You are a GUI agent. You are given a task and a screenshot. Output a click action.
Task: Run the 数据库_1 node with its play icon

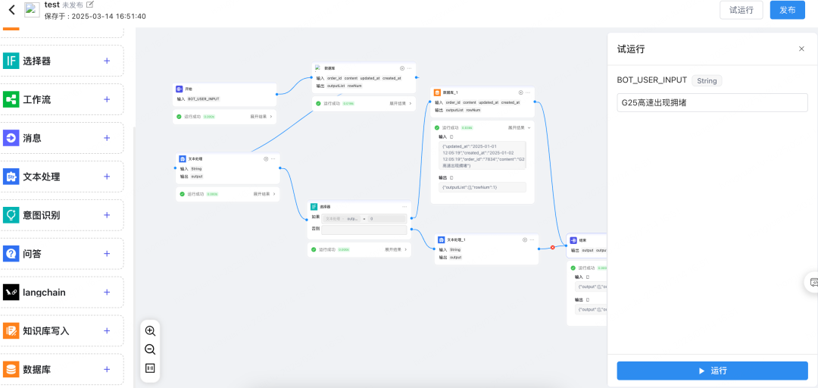(520, 92)
